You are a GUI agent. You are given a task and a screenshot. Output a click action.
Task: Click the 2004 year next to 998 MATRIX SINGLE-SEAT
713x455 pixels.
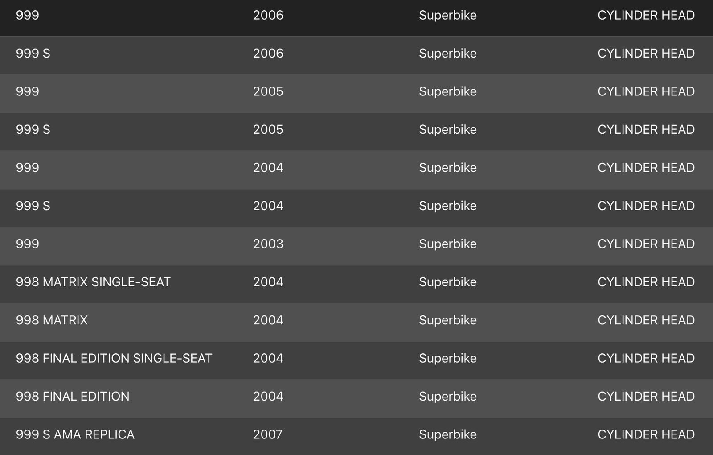pos(268,282)
